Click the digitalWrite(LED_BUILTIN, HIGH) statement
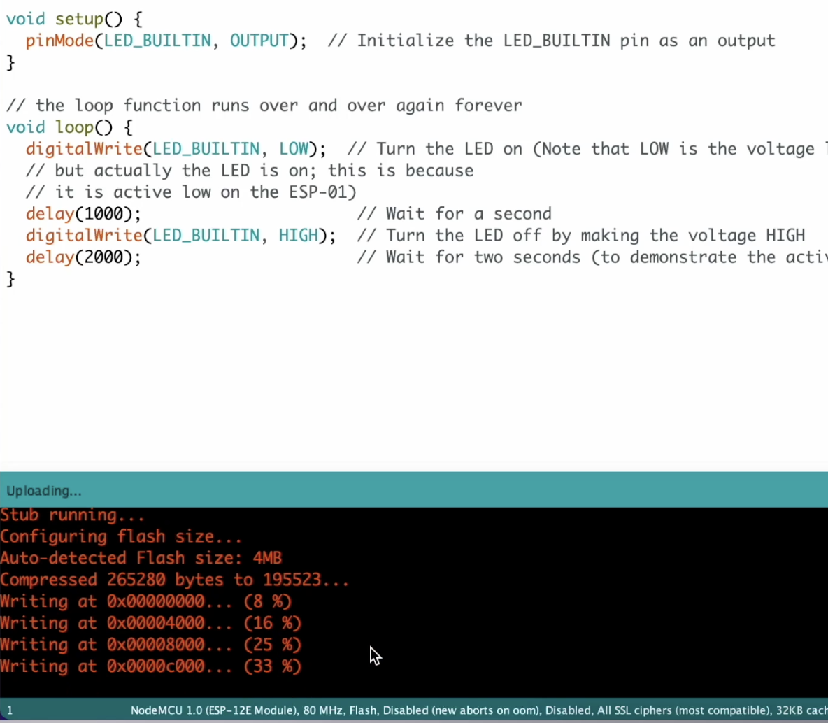828x723 pixels. [x=180, y=236]
